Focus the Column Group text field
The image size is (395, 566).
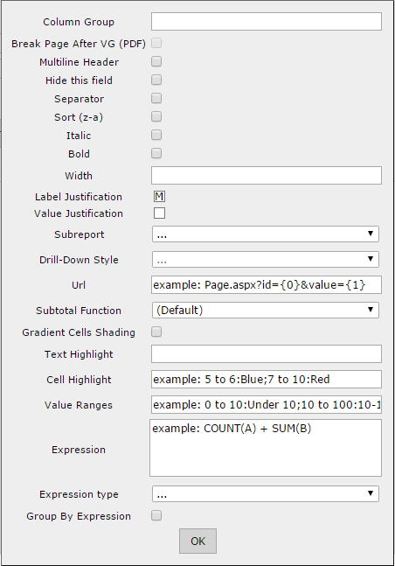point(267,22)
